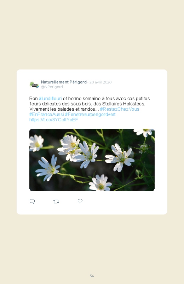Click the @NPerigord handle
This screenshot has height=284, width=184.
point(52,87)
